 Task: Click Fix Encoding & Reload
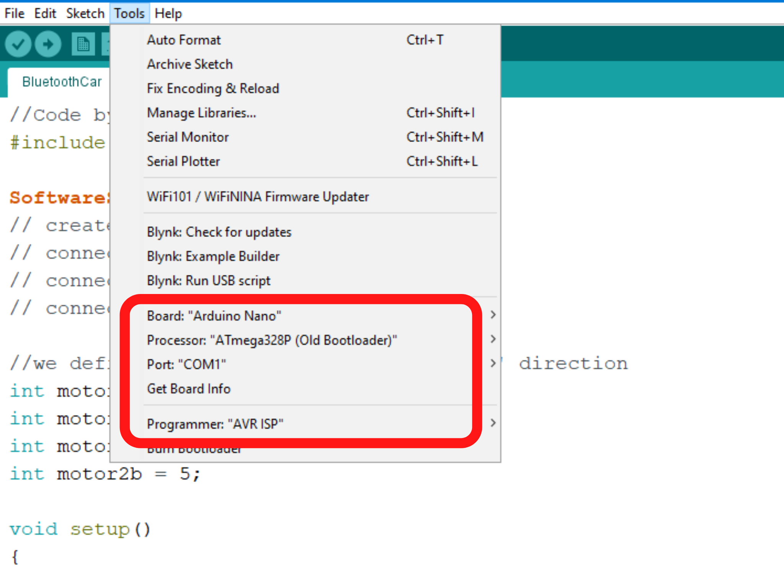pyautogui.click(x=213, y=88)
